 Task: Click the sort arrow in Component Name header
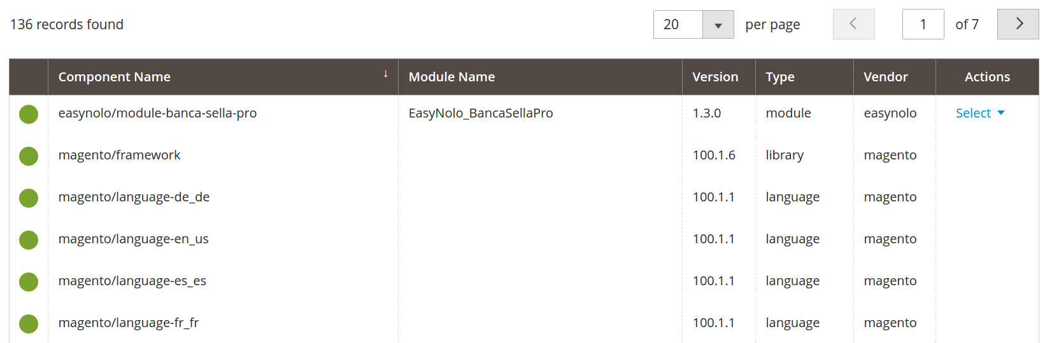coord(386,74)
